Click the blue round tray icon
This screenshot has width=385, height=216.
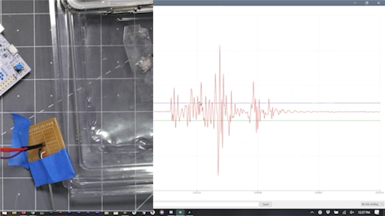point(320,212)
